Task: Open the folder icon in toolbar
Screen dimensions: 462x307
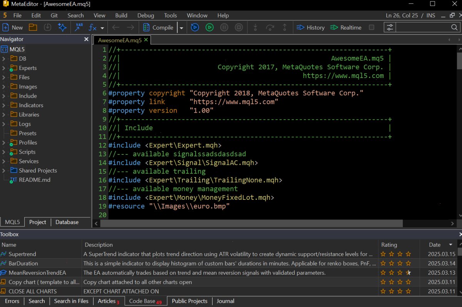Action: (33, 27)
